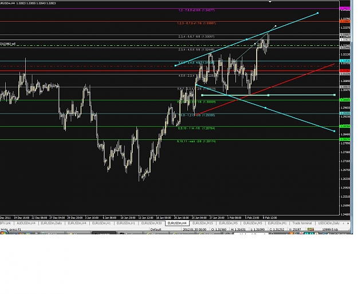Click the C: 1.31252 close price value
The image size is (358, 294).
click(x=277, y=230)
